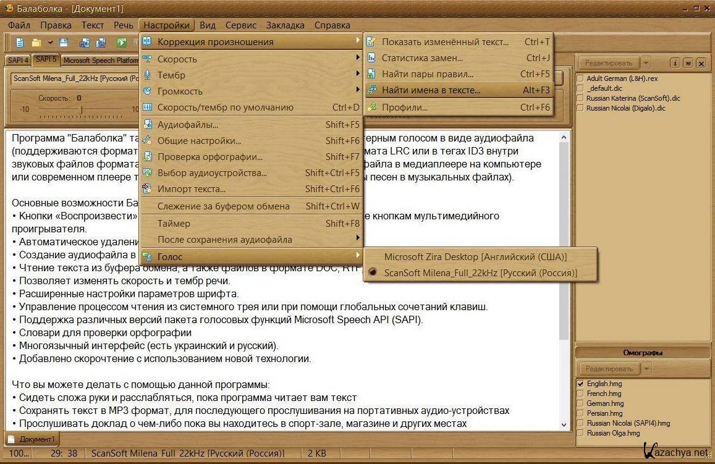Close the dictionary panel with X icon
This screenshot has height=464, width=715.
(x=701, y=63)
